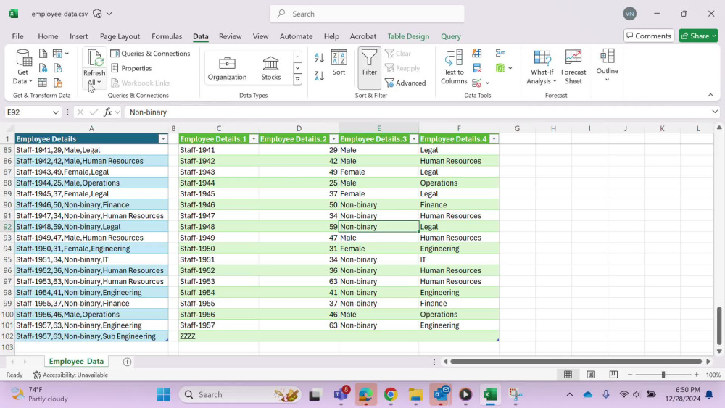This screenshot has width=725, height=408.
Task: Open What-If Analysis menu
Action: coord(542,67)
